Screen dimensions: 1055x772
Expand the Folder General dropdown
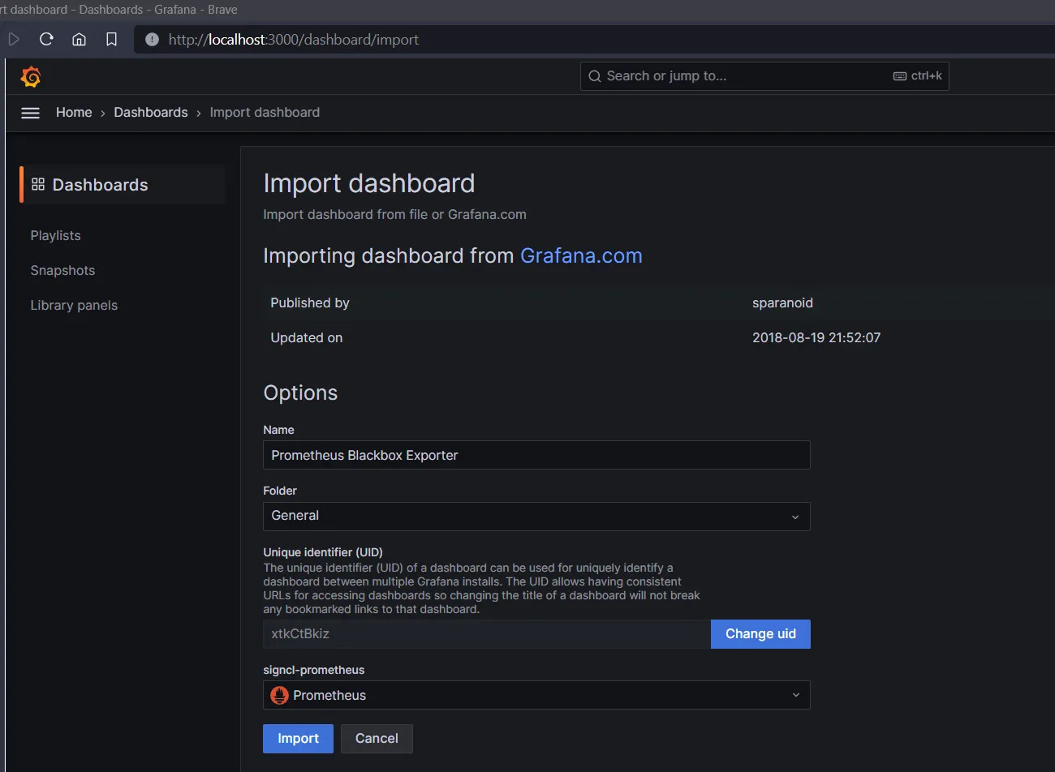[x=536, y=517]
